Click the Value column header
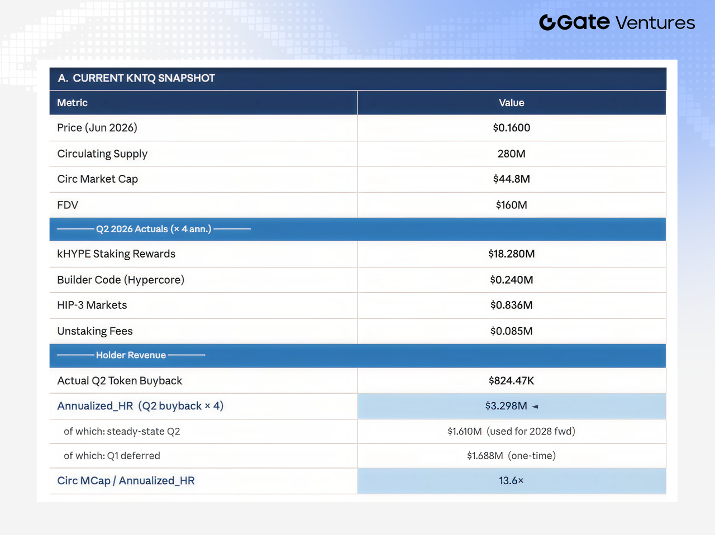This screenshot has width=715, height=535. point(512,103)
